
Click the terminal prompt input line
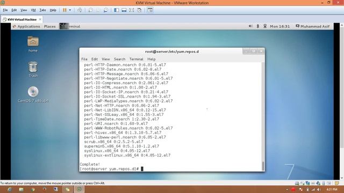point(111,169)
